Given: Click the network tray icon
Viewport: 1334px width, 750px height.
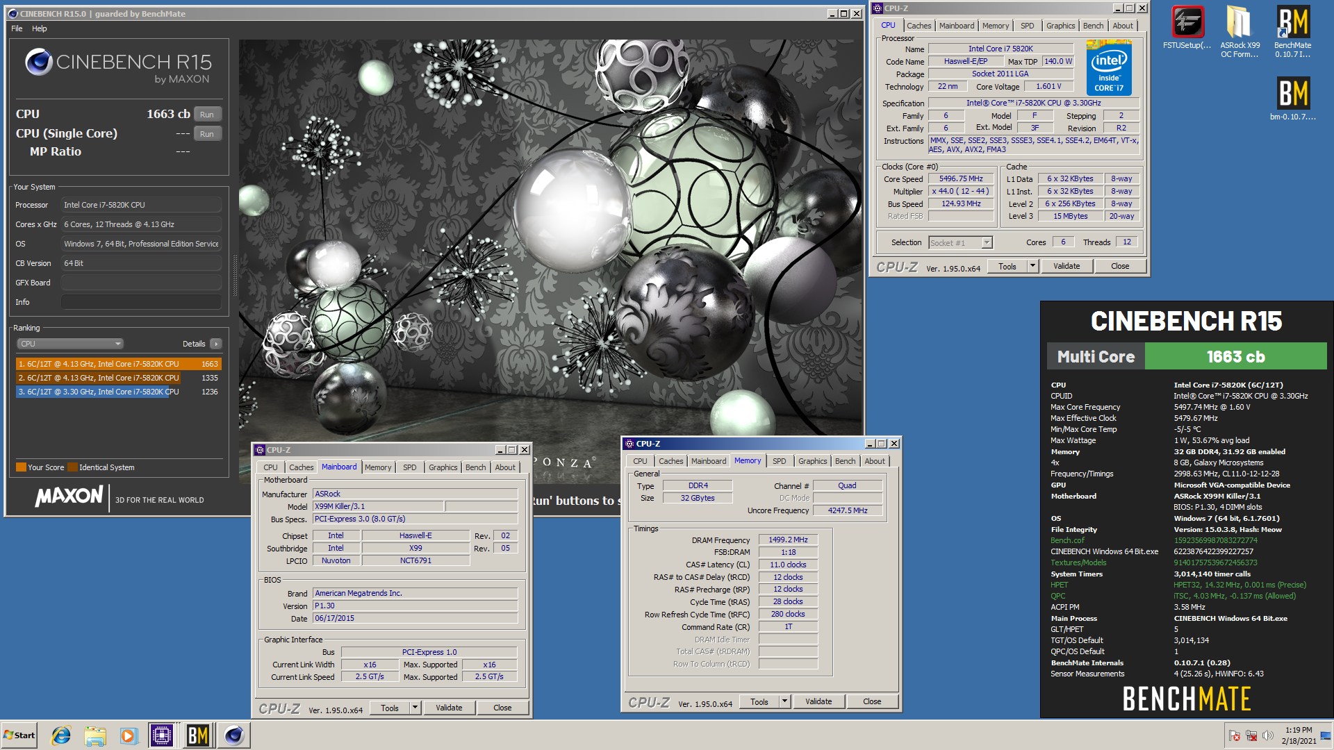Looking at the screenshot, I should pyautogui.click(x=1251, y=735).
